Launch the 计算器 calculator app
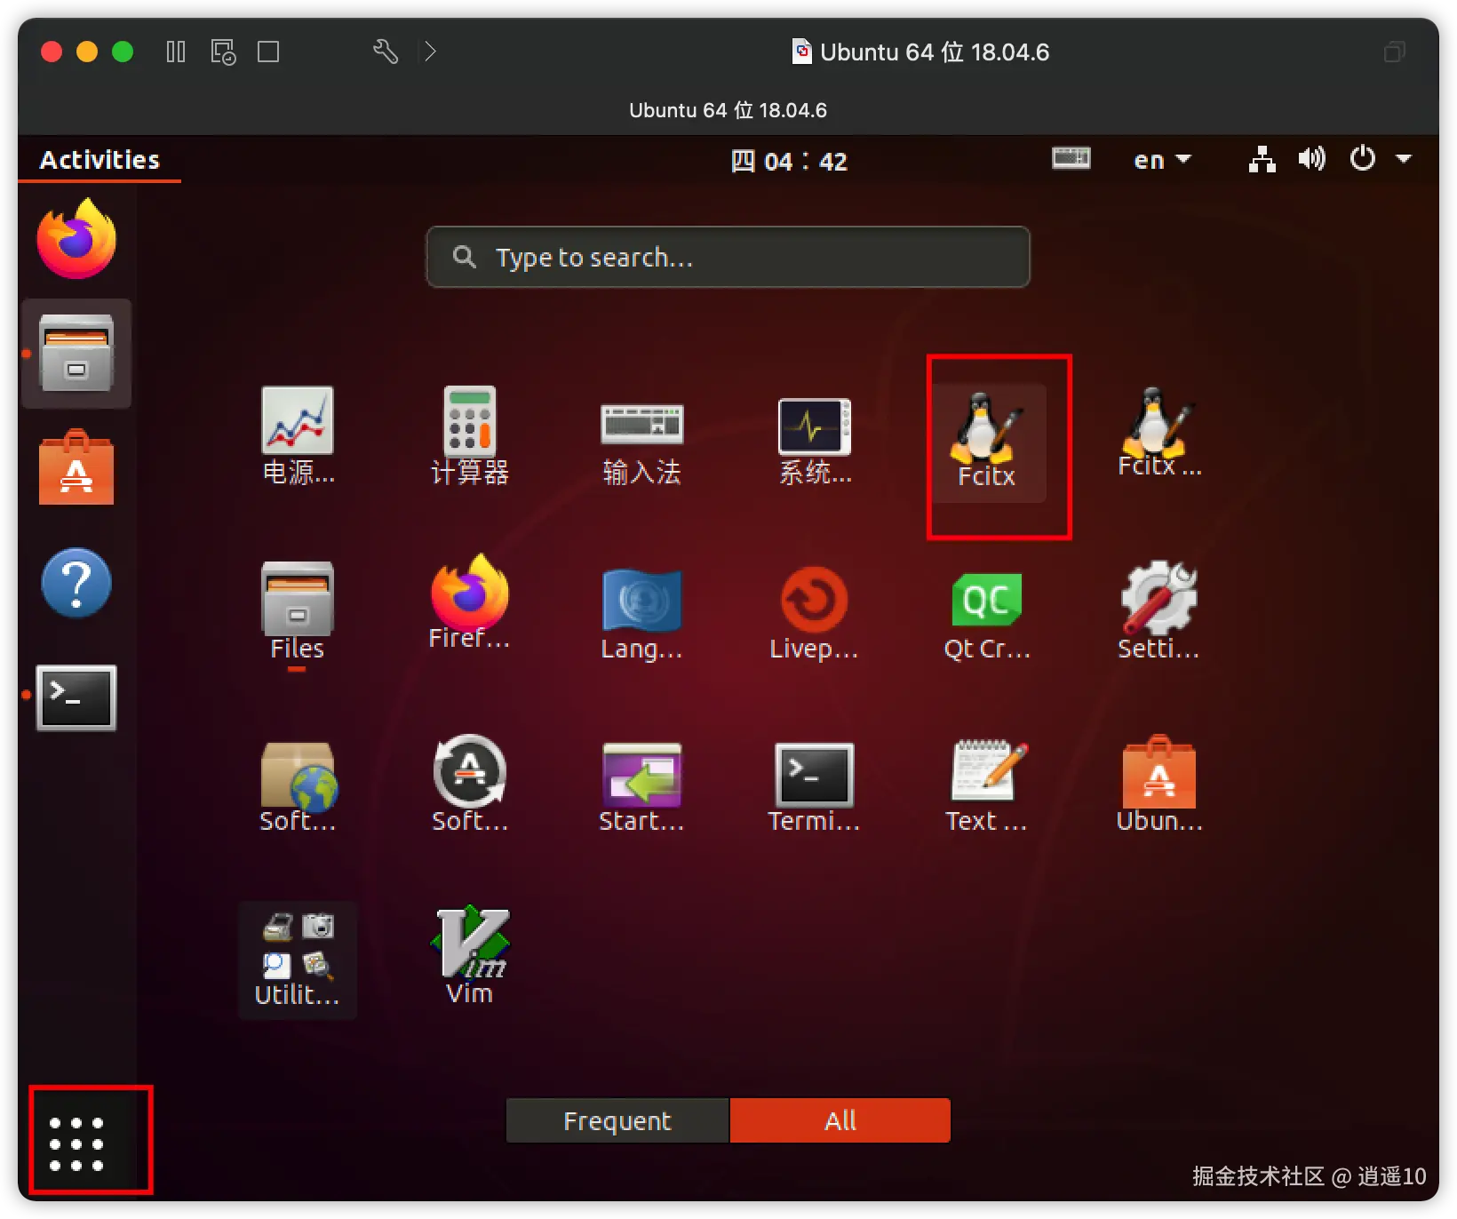 (x=470, y=436)
